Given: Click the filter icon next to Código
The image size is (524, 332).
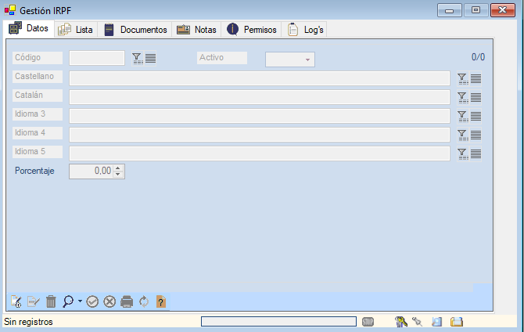Looking at the screenshot, I should [x=137, y=58].
